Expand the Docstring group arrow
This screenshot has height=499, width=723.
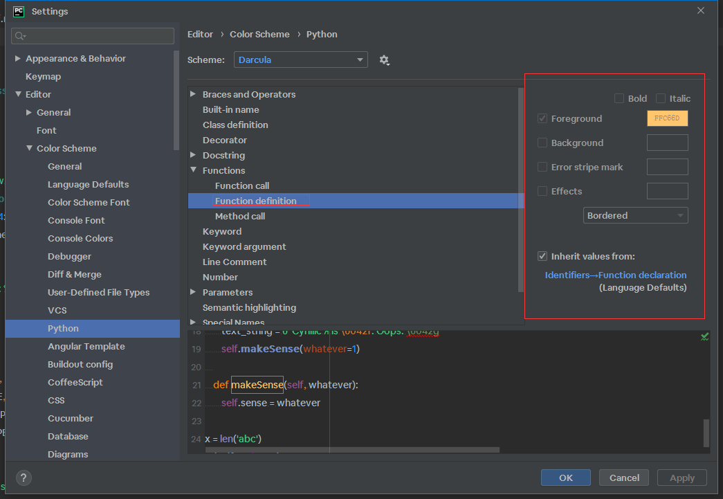pos(193,155)
